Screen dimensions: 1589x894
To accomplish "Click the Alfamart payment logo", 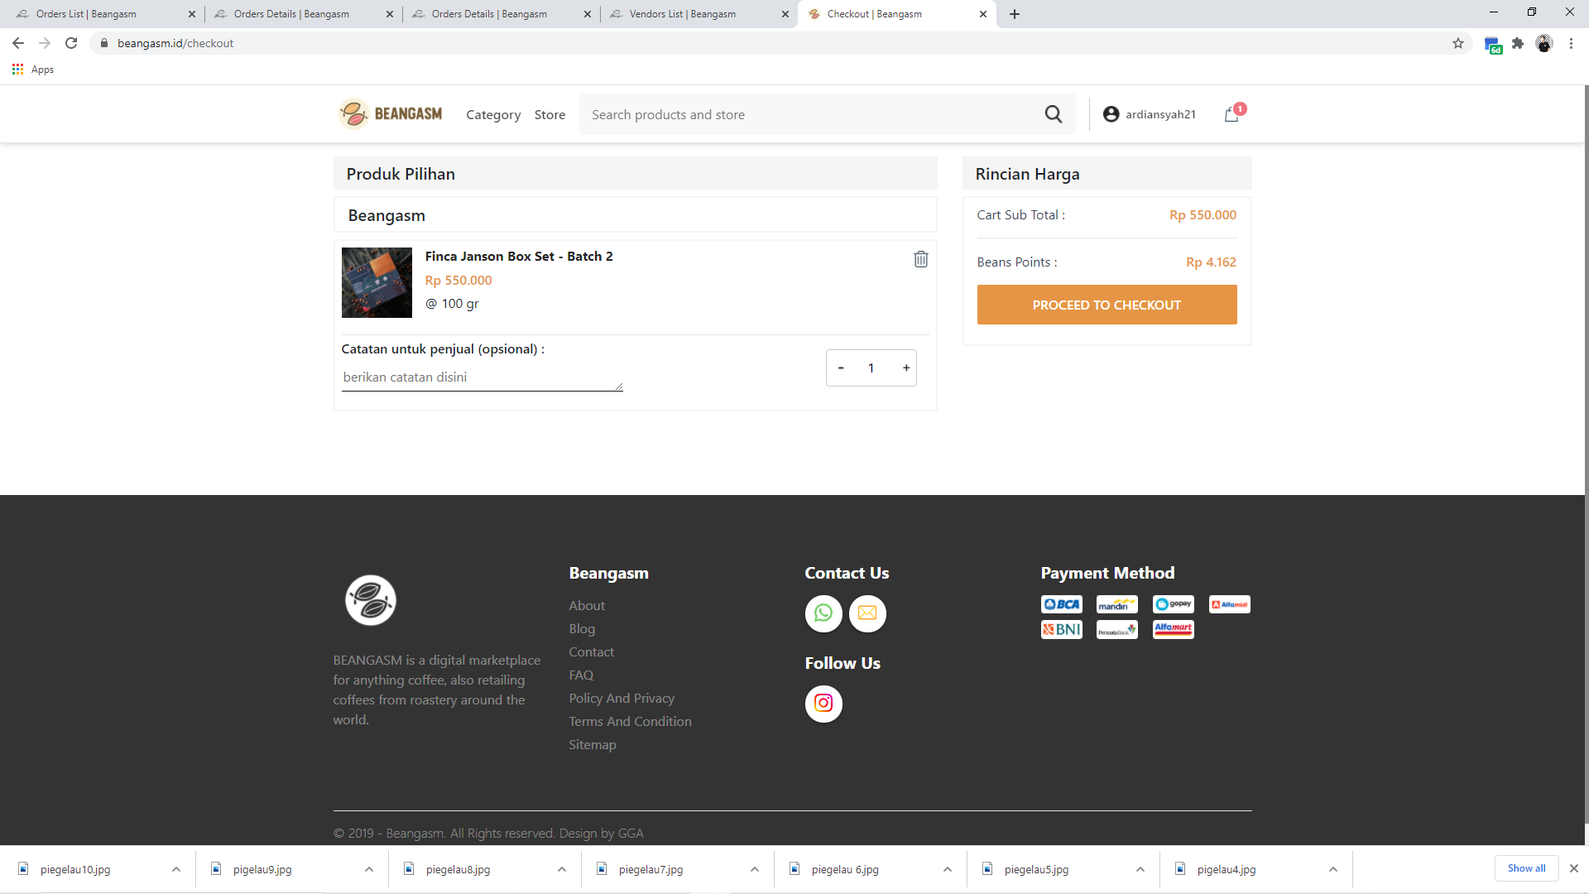I will pos(1174,629).
